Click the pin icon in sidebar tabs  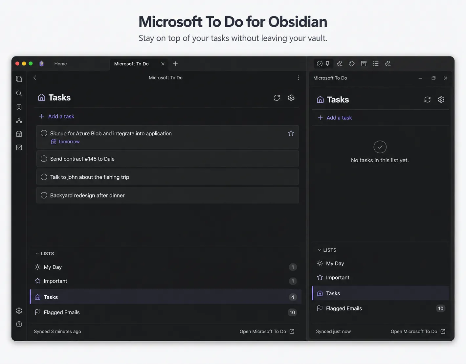[x=327, y=63]
